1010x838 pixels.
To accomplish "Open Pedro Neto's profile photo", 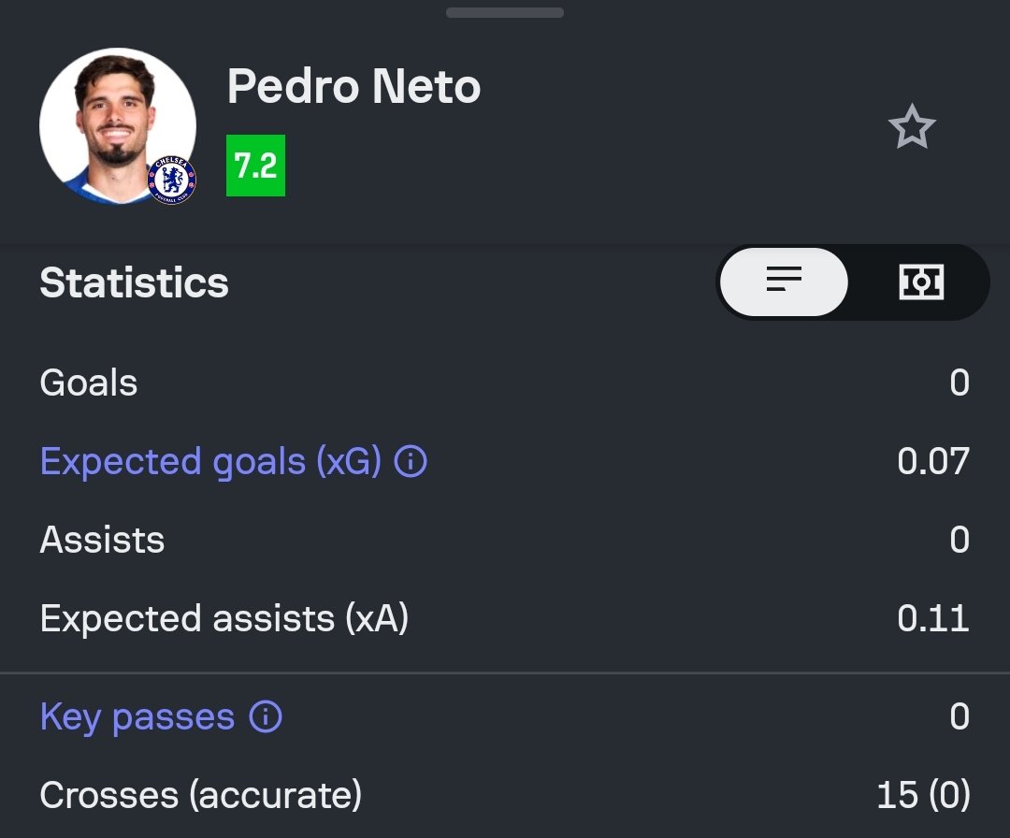I will coord(117,125).
